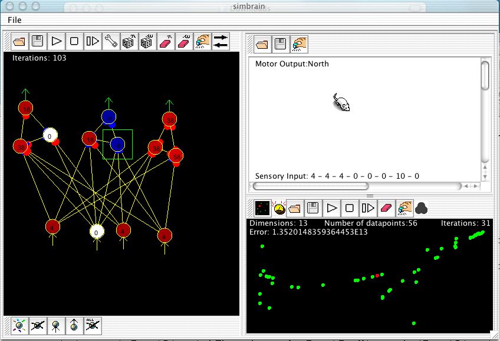The image size is (500, 341).
Task: Click the new neuron icon in bottom toolbar
Action: pyautogui.click(x=20, y=325)
